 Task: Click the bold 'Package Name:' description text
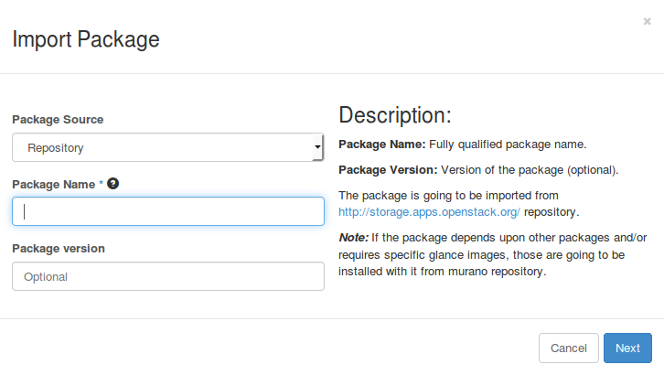[x=381, y=145]
